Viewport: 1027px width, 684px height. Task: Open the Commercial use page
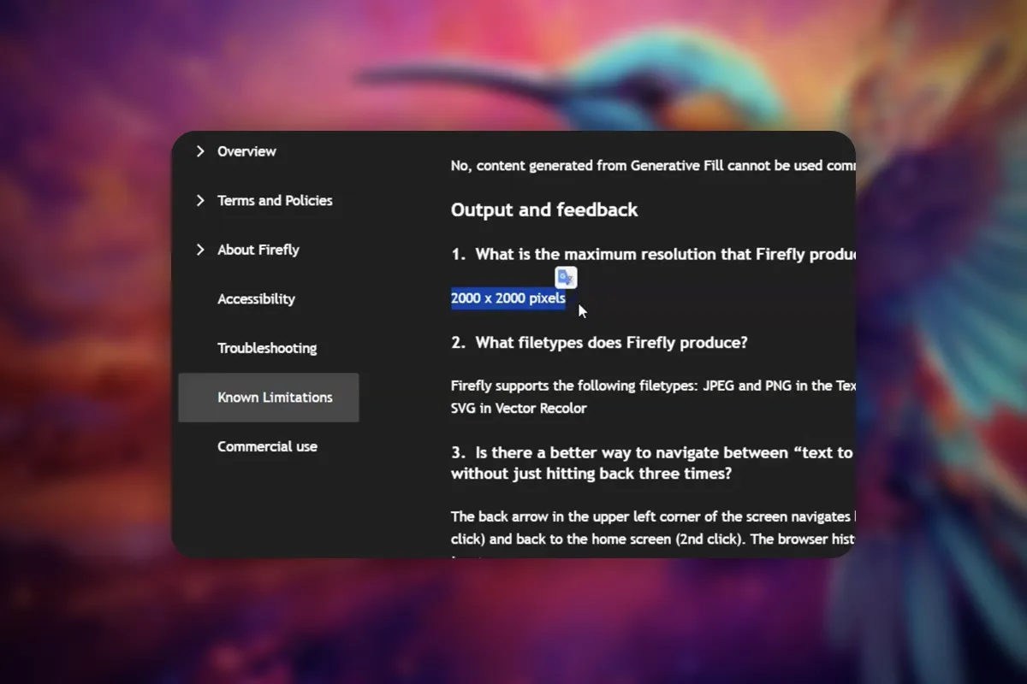tap(267, 446)
